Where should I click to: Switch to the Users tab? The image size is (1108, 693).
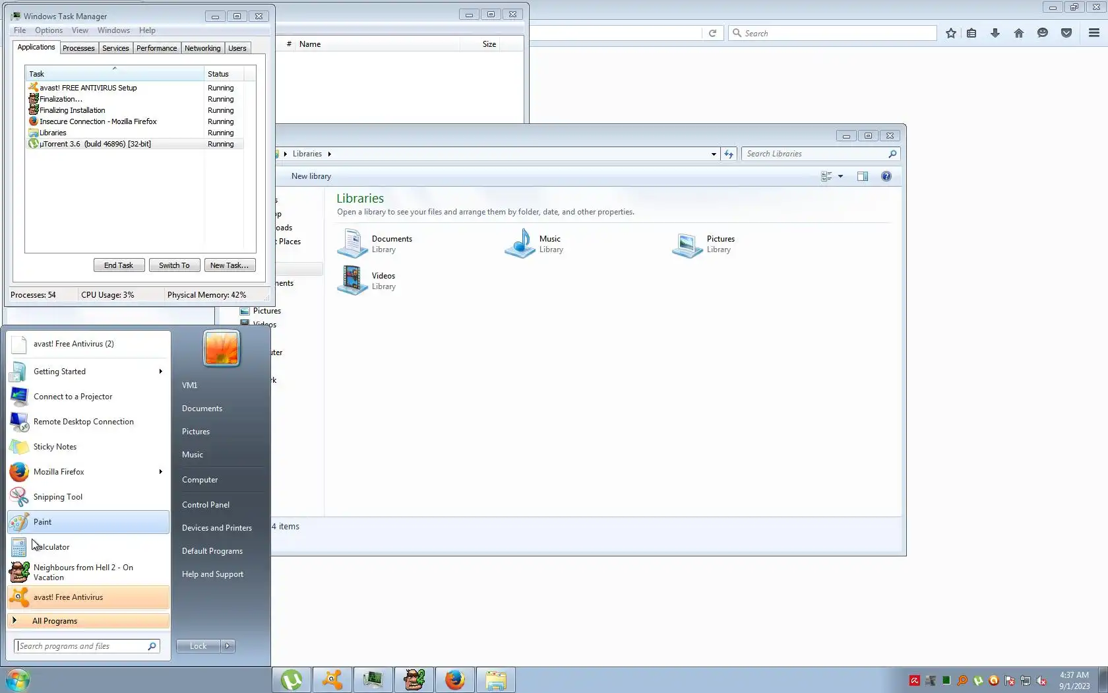pos(237,48)
